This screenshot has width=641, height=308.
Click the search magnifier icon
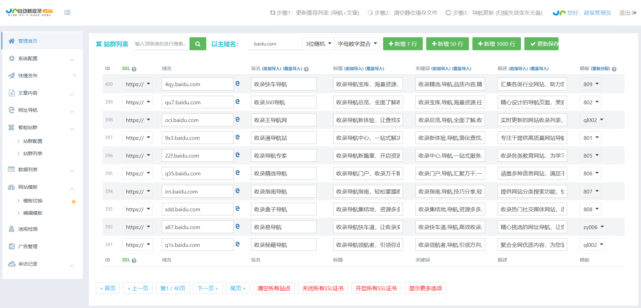pos(198,44)
